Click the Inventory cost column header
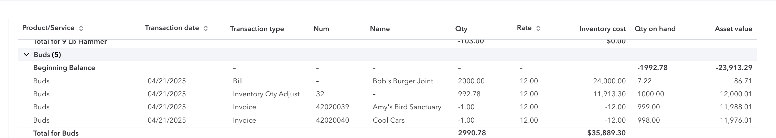 pos(602,29)
